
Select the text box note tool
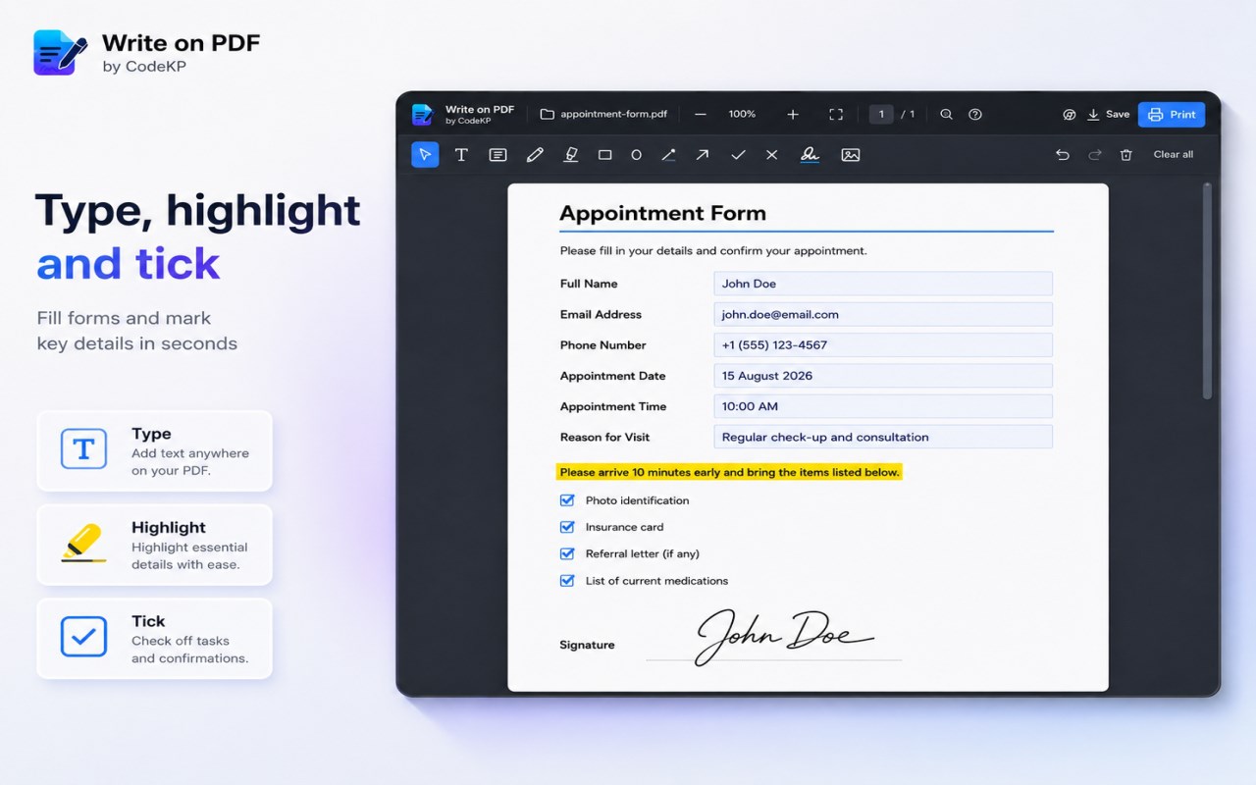[497, 155]
